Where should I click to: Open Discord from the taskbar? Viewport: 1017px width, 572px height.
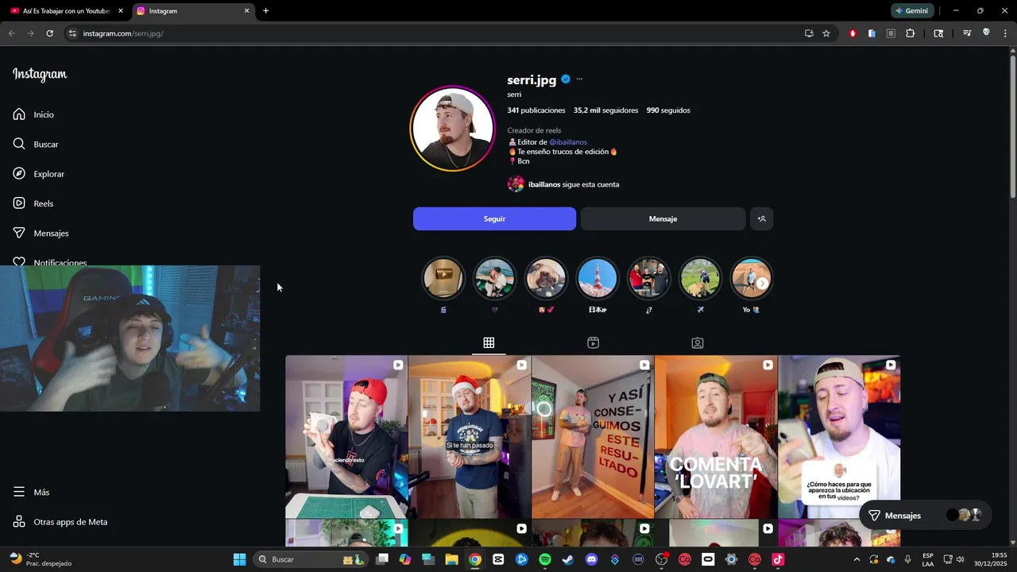[x=591, y=559]
